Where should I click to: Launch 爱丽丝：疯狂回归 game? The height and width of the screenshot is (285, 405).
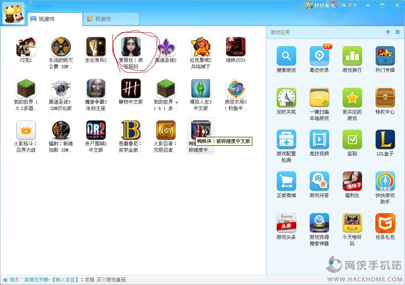[131, 47]
